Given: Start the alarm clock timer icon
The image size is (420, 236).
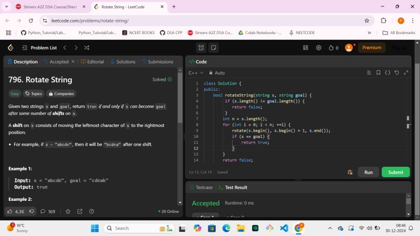Looking at the screenshot, I should 201,48.
